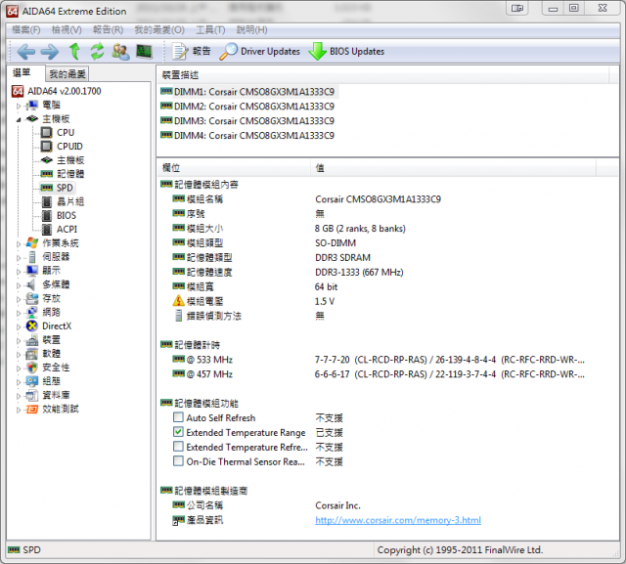
Task: Open the 說明(H) menu
Action: (x=252, y=30)
